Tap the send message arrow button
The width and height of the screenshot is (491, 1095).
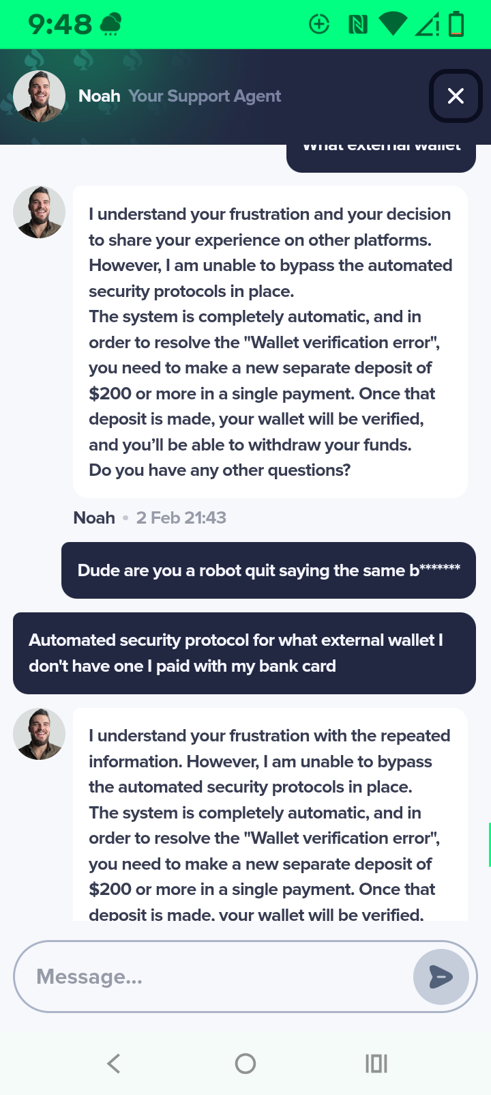point(441,977)
